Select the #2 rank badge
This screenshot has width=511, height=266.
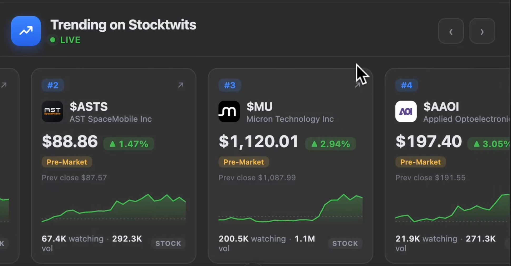click(53, 85)
